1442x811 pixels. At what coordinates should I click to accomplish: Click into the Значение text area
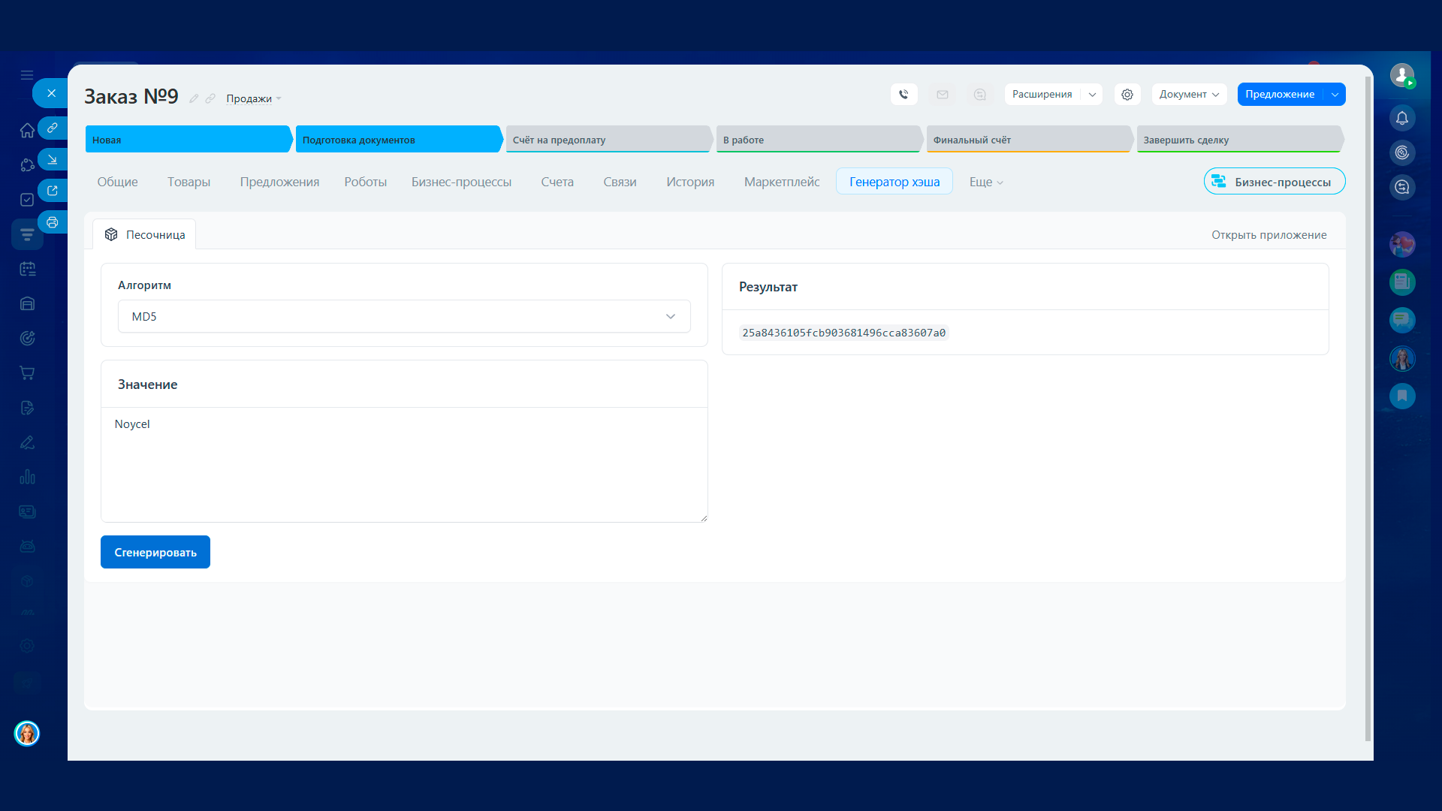[x=404, y=464]
